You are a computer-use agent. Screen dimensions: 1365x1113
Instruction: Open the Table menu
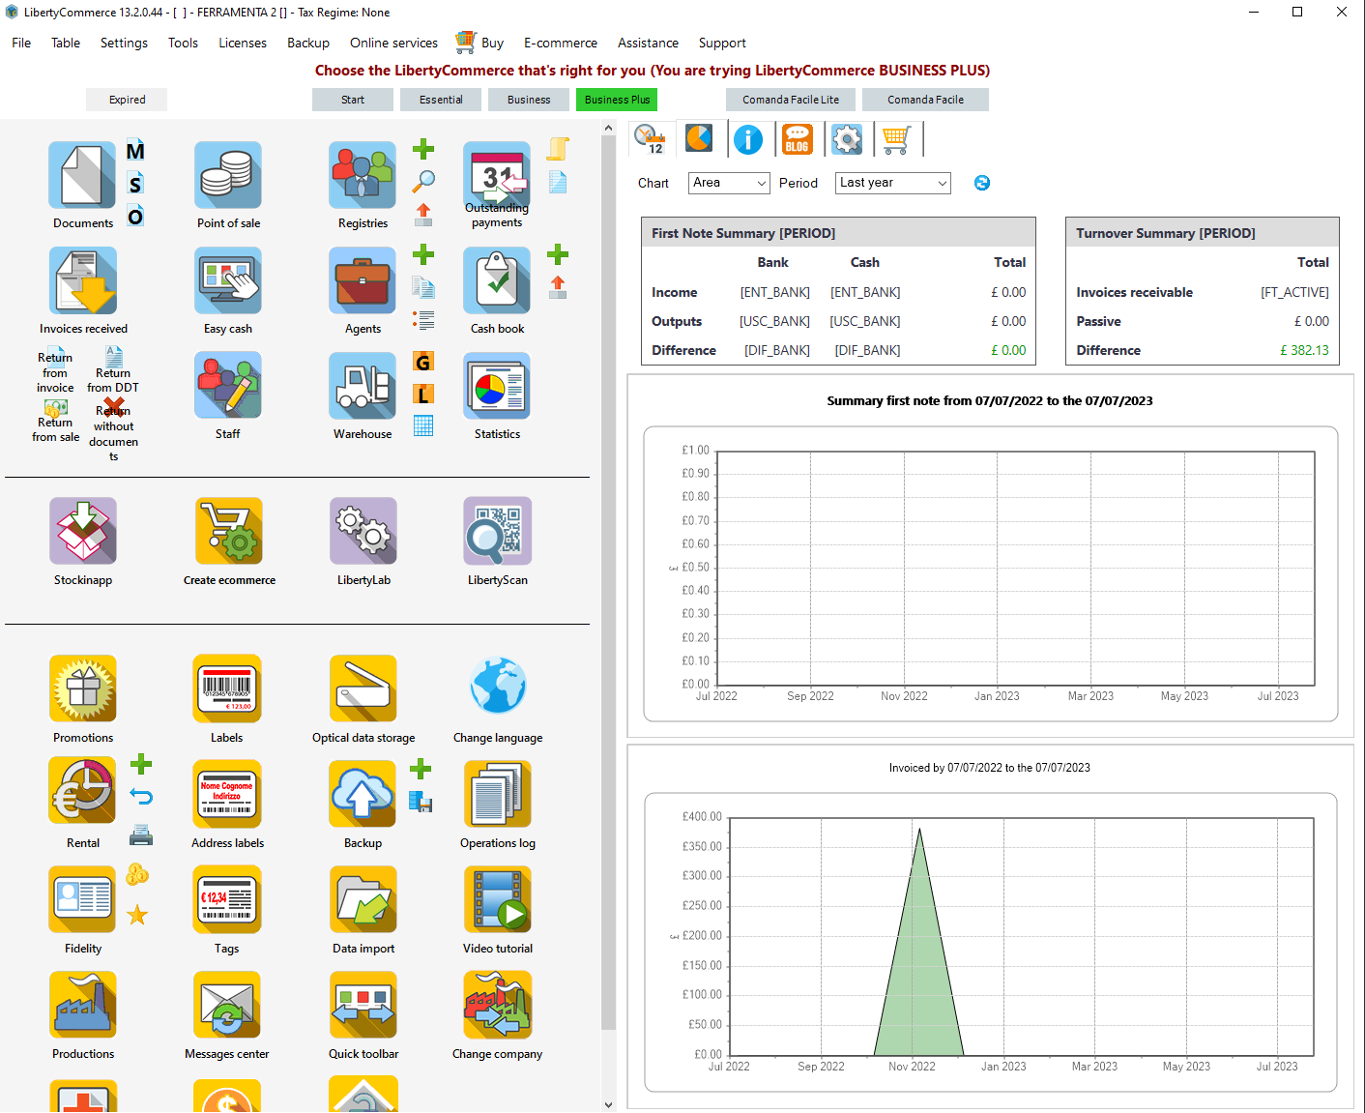click(66, 43)
